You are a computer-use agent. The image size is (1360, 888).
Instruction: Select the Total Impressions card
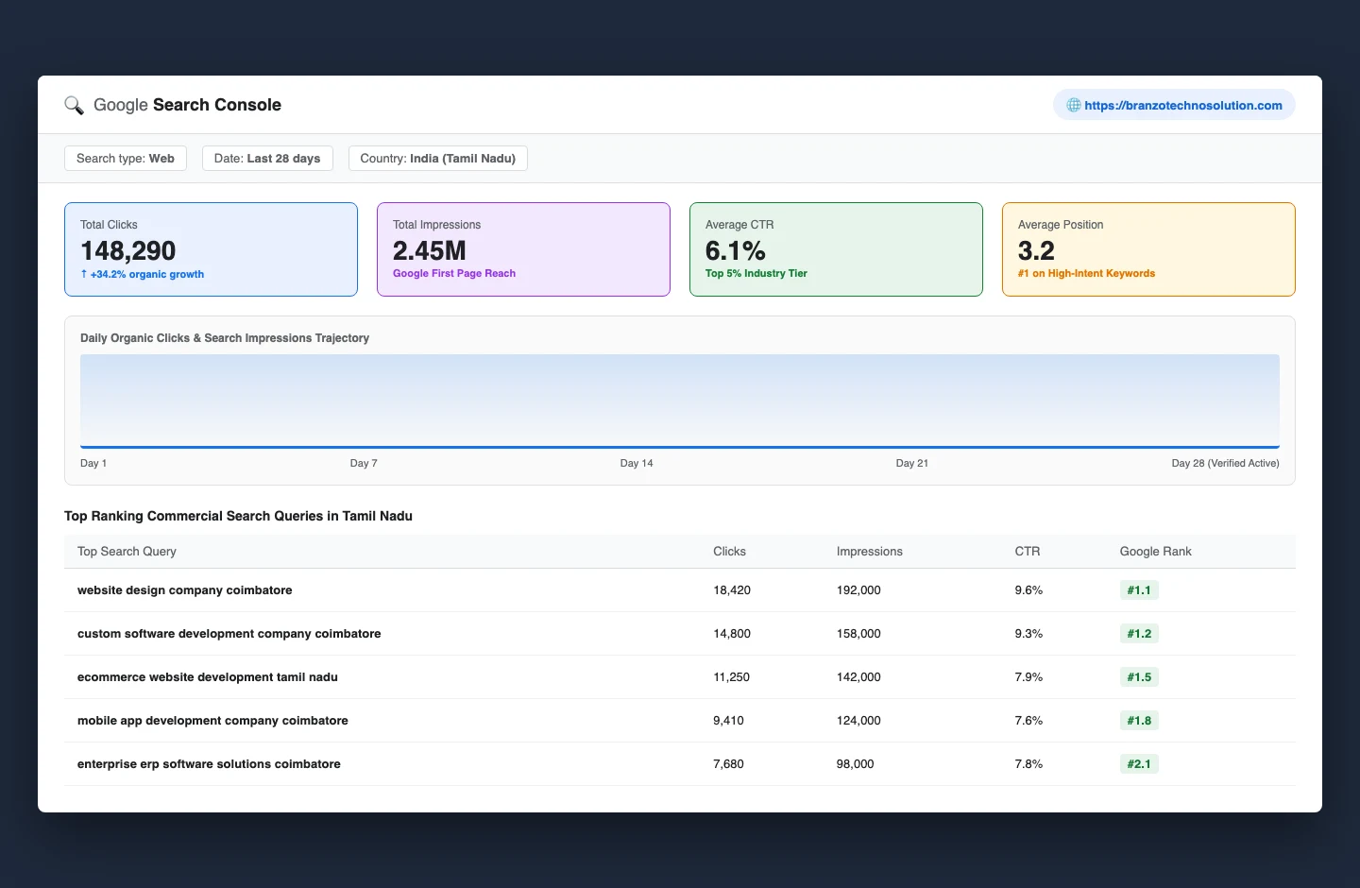click(x=523, y=249)
